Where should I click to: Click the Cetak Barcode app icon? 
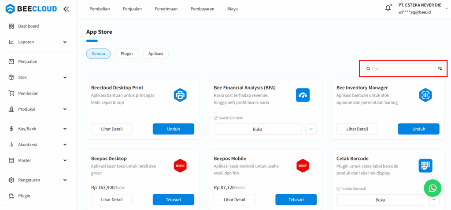point(425,166)
